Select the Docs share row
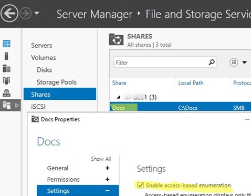The width and height of the screenshot is (251, 196). tap(180, 107)
